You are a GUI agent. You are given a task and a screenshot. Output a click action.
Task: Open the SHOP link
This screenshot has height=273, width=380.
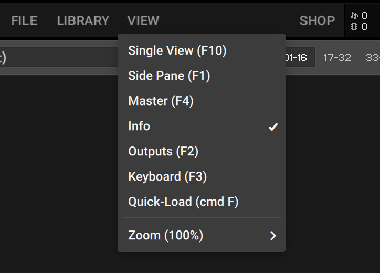click(x=317, y=21)
